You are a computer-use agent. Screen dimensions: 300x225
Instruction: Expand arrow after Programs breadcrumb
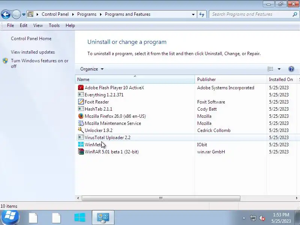pyautogui.click(x=100, y=14)
